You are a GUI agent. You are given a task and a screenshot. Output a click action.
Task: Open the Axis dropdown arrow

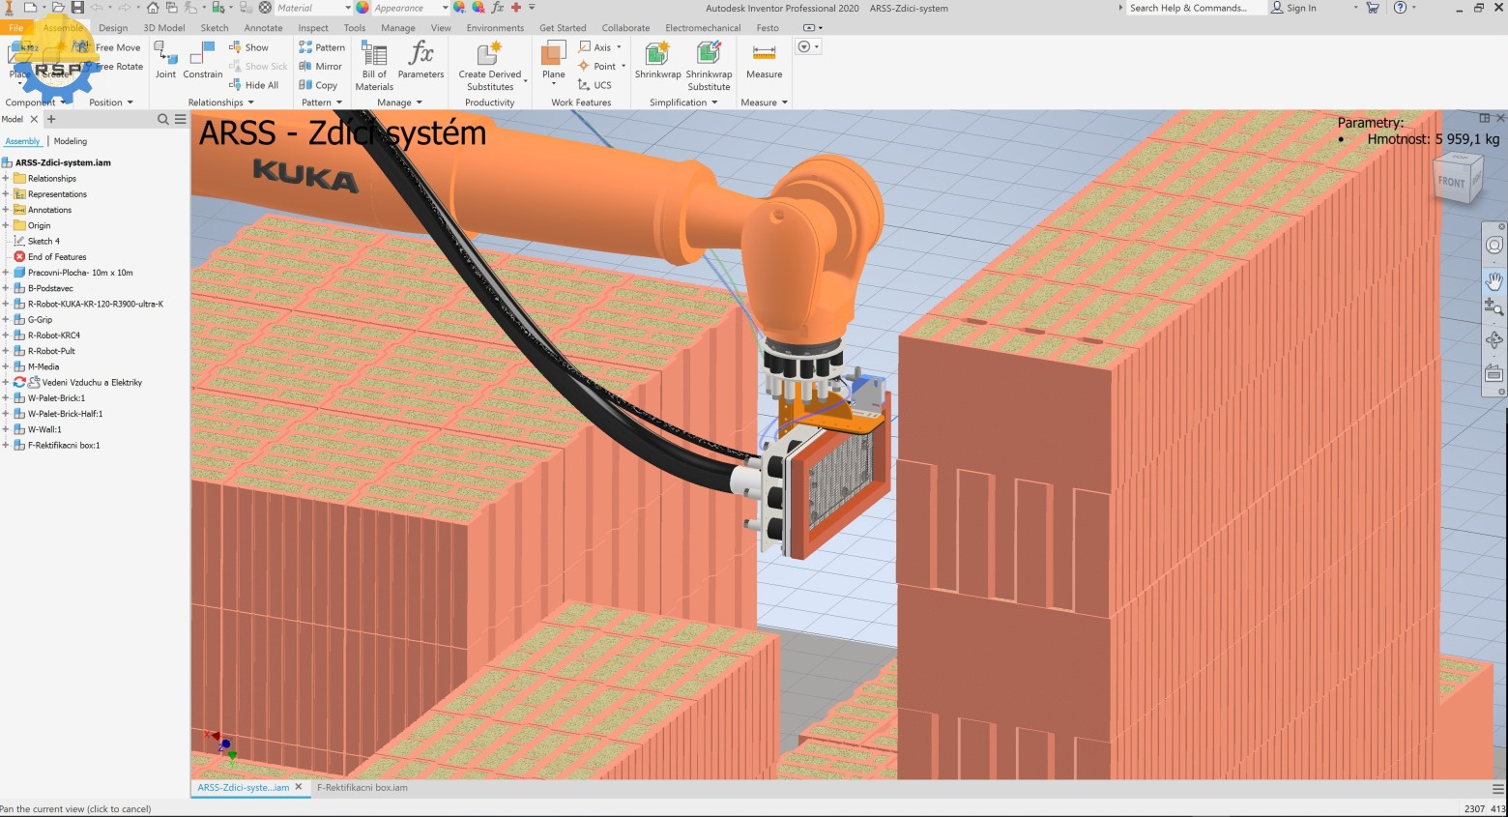point(619,47)
